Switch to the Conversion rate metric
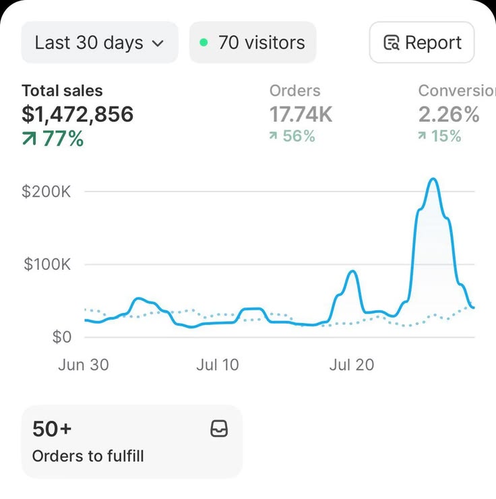The height and width of the screenshot is (499, 496). coord(457,113)
